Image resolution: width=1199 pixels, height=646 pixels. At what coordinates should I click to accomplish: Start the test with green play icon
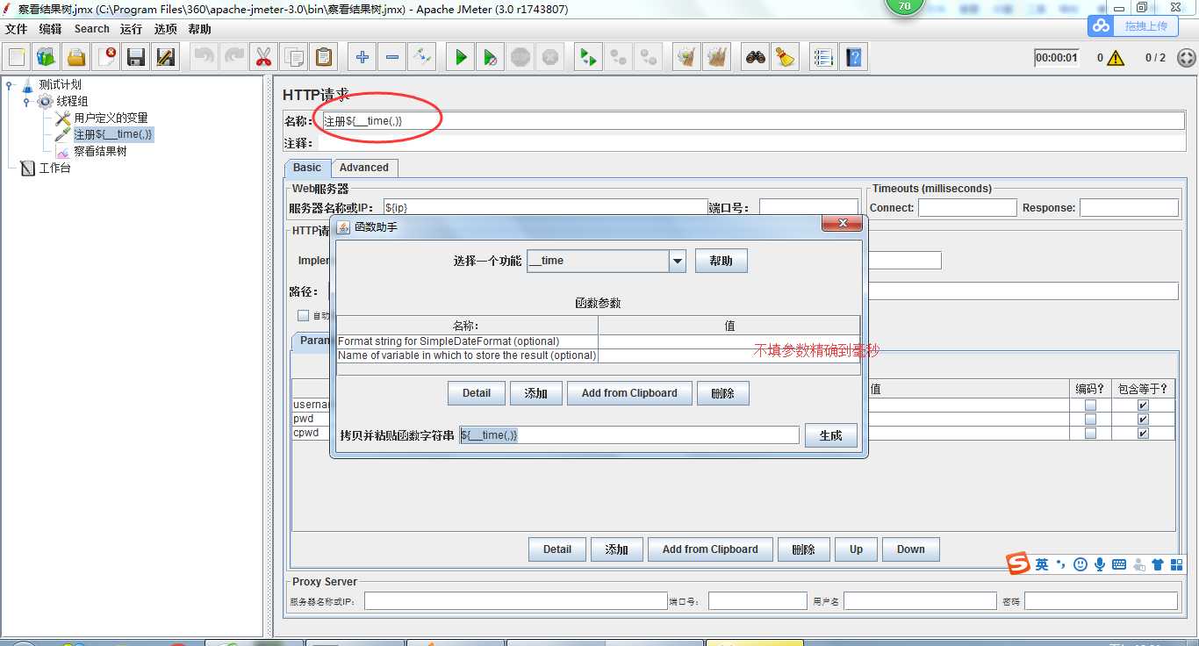(460, 58)
